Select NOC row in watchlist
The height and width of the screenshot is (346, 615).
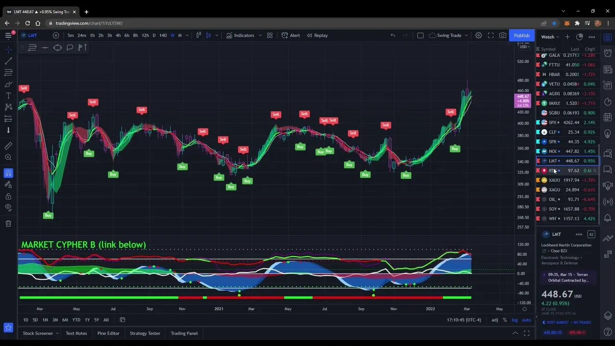[x=567, y=151]
